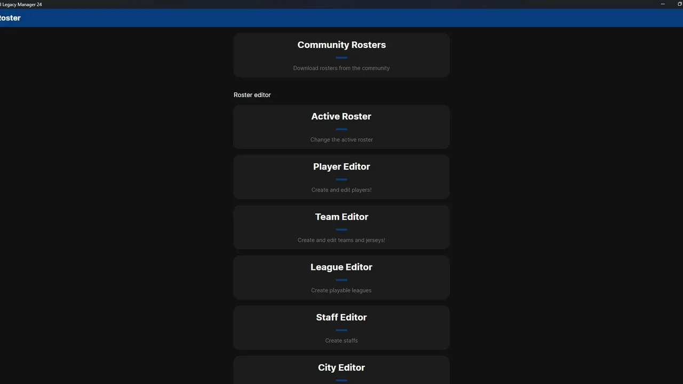
Task: Click "Create playable leagues" description
Action: tap(341, 290)
